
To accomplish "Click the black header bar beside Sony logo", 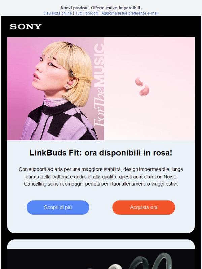I will (120, 27).
